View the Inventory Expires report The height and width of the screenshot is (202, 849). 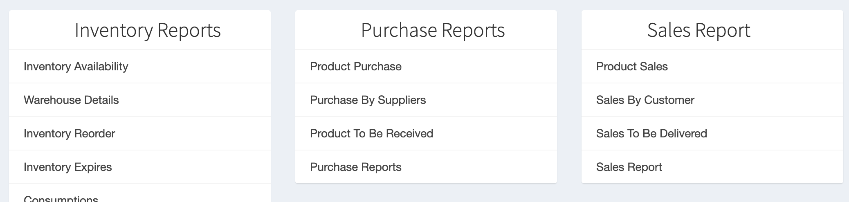(68, 167)
